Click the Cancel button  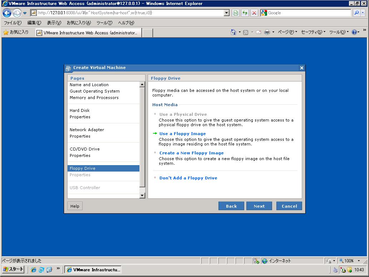coord(289,206)
